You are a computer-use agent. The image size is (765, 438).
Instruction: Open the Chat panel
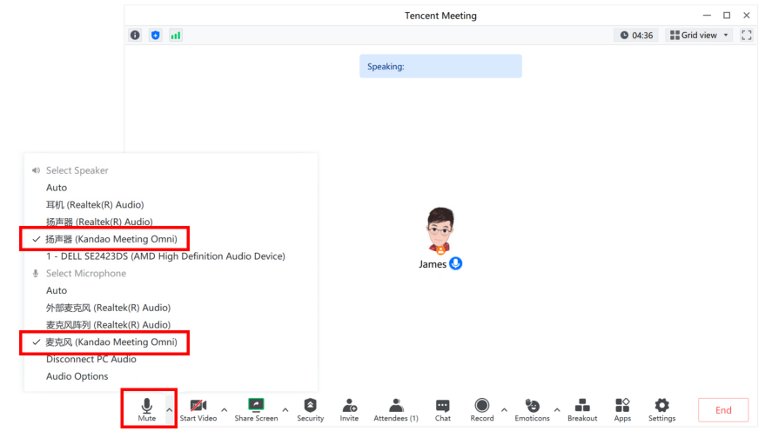pyautogui.click(x=442, y=409)
